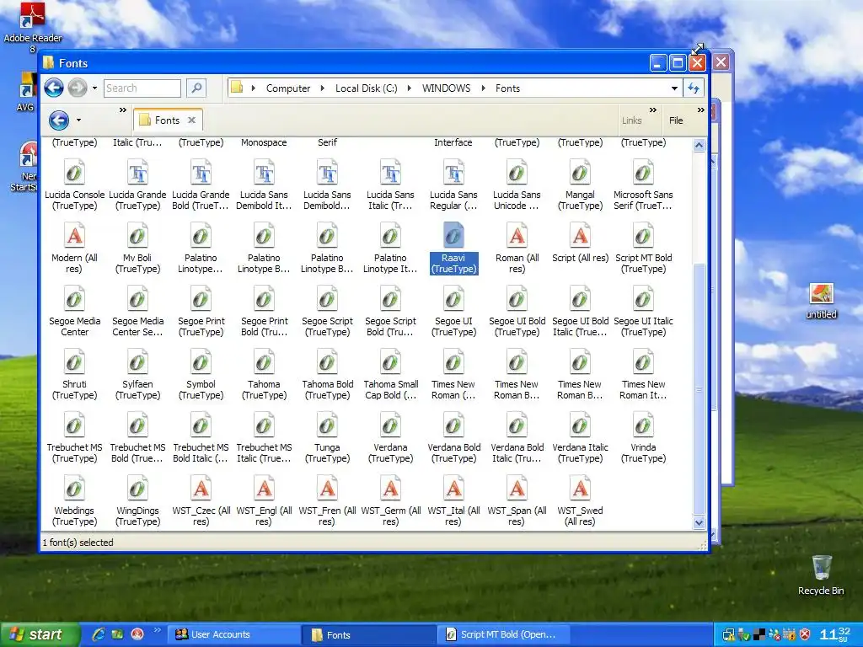The width and height of the screenshot is (863, 647).
Task: Select the Lucida Grande (TrueType) font icon
Action: [x=137, y=173]
